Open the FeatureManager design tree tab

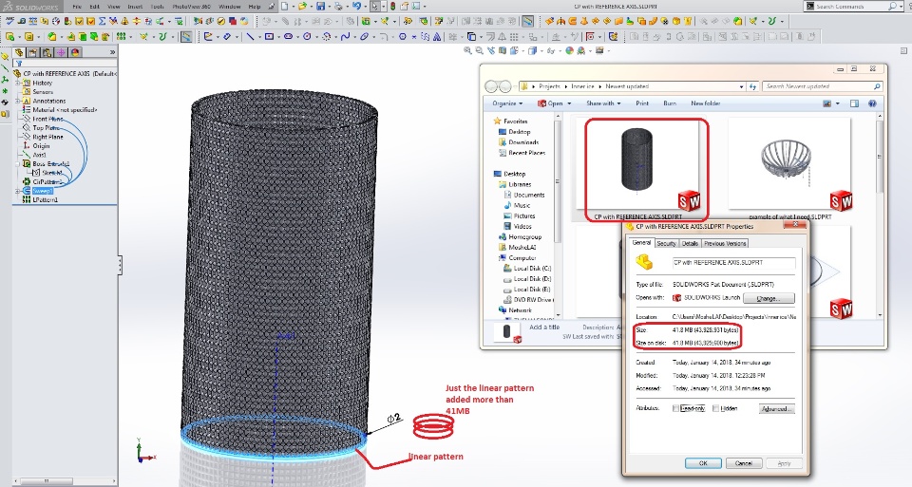point(19,53)
